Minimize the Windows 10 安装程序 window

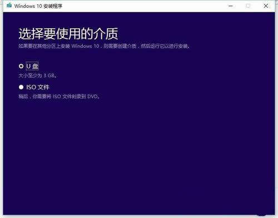click(x=231, y=6)
